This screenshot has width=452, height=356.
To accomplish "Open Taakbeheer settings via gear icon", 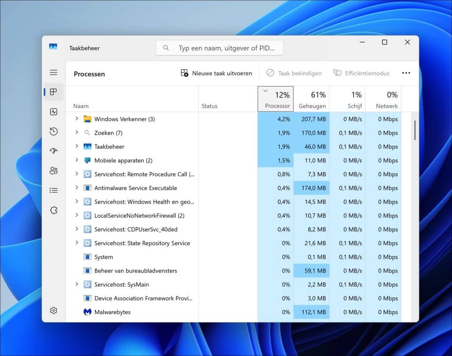I will tap(53, 310).
